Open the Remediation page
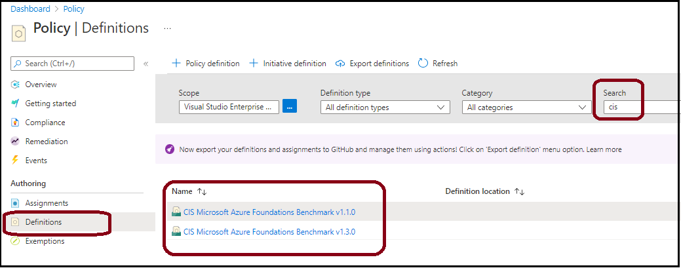 47,141
